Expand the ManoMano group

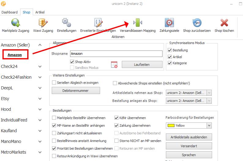tap(40, 141)
